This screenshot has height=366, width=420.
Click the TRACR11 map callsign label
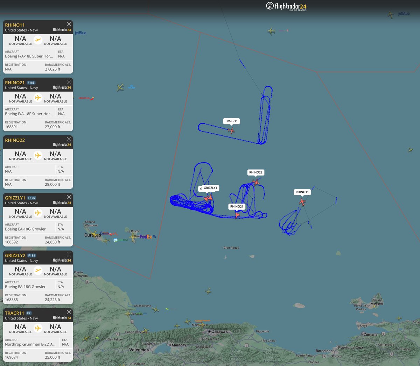click(231, 121)
